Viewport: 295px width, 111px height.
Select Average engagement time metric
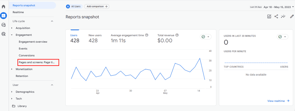[127, 35]
